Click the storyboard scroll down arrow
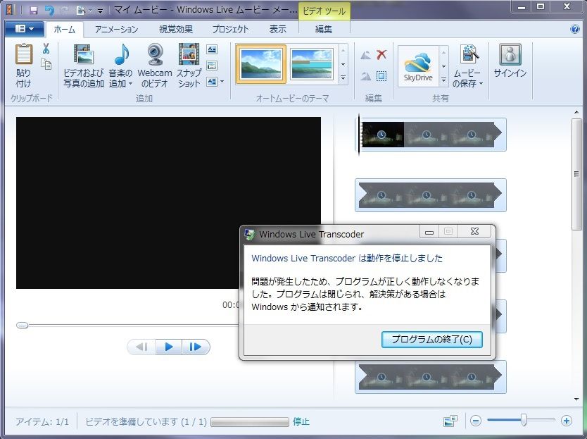 tap(576, 400)
